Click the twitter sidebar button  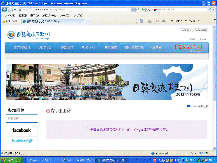pos(22,141)
